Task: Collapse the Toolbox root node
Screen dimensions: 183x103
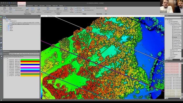Action: 166,20
